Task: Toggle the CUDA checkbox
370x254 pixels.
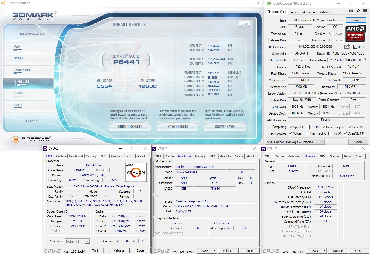Action: point(308,127)
